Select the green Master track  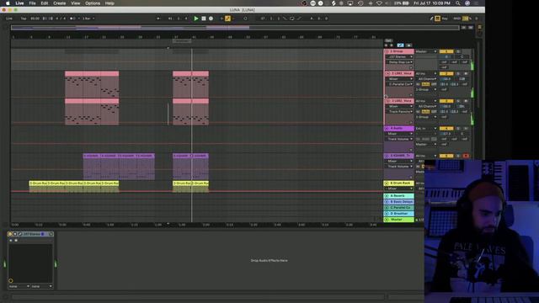click(398, 219)
